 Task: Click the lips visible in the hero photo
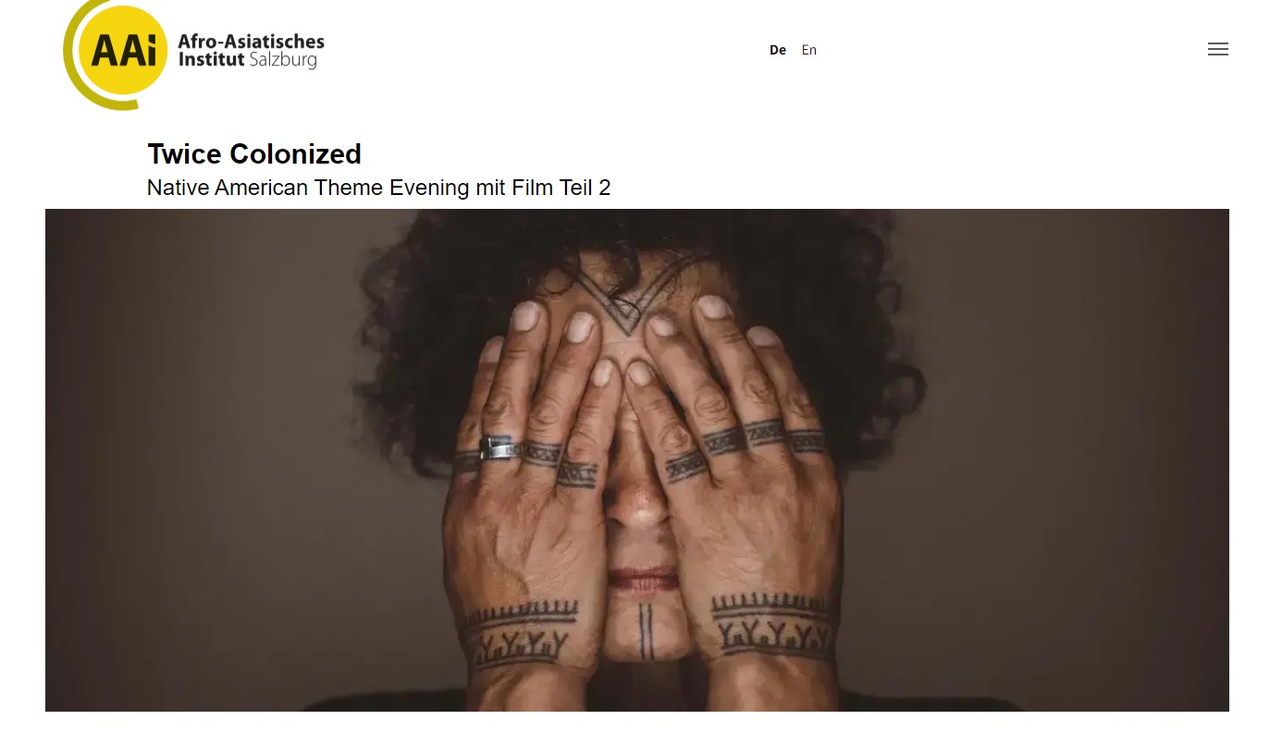coord(644,579)
